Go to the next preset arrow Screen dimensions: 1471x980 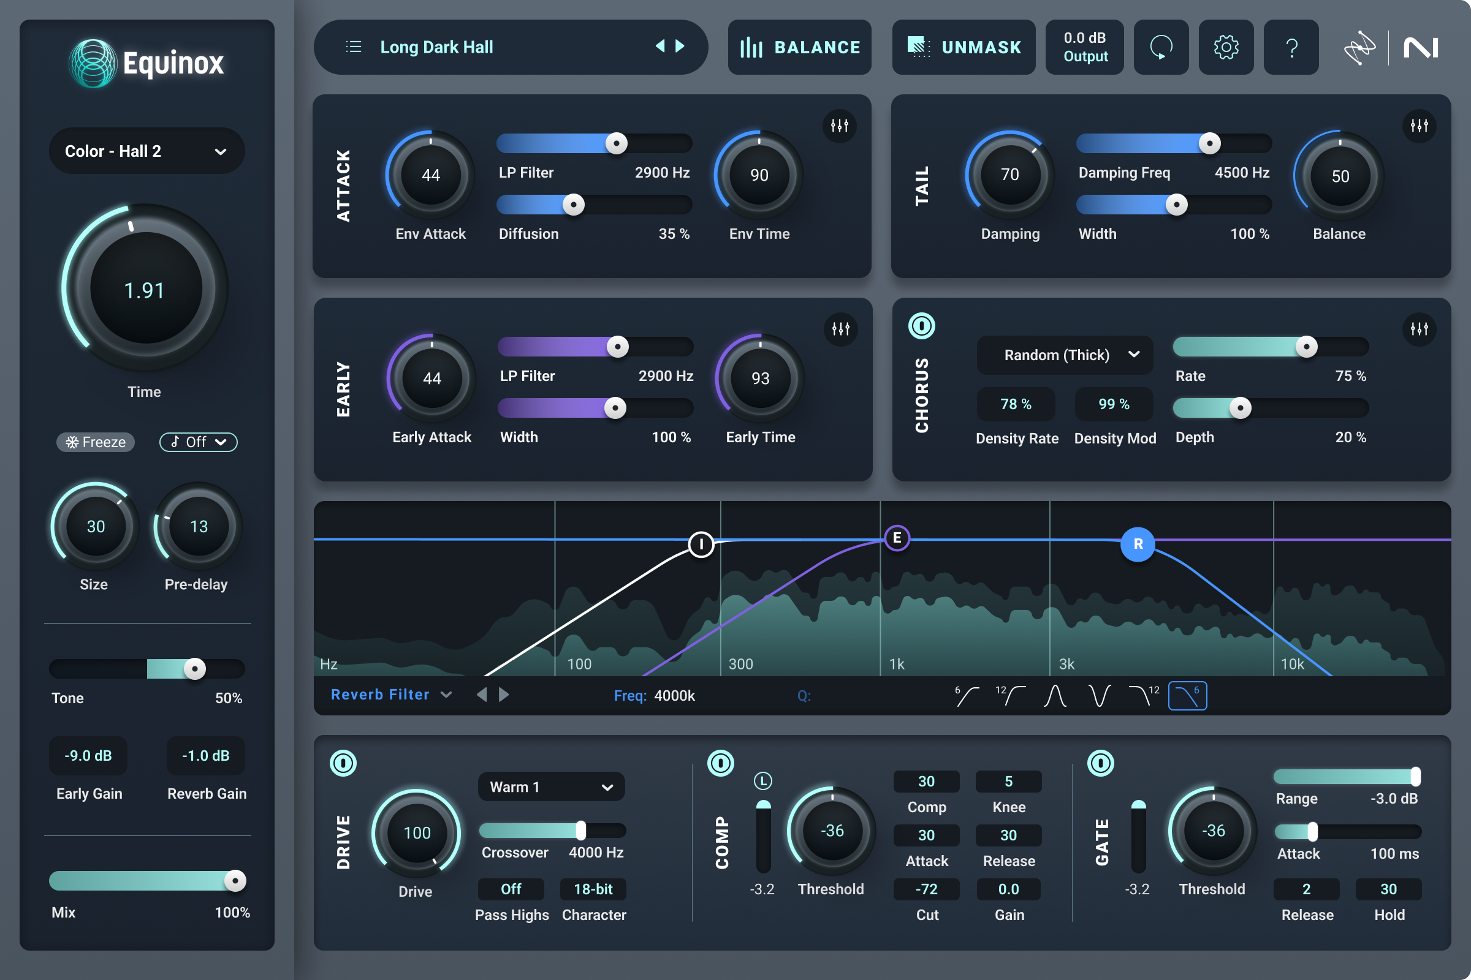680,45
